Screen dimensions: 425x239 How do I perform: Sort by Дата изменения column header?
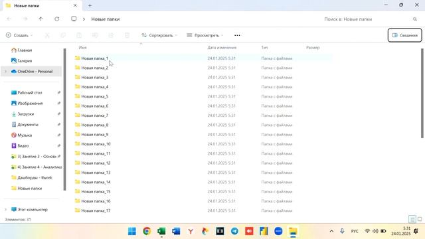(x=222, y=47)
